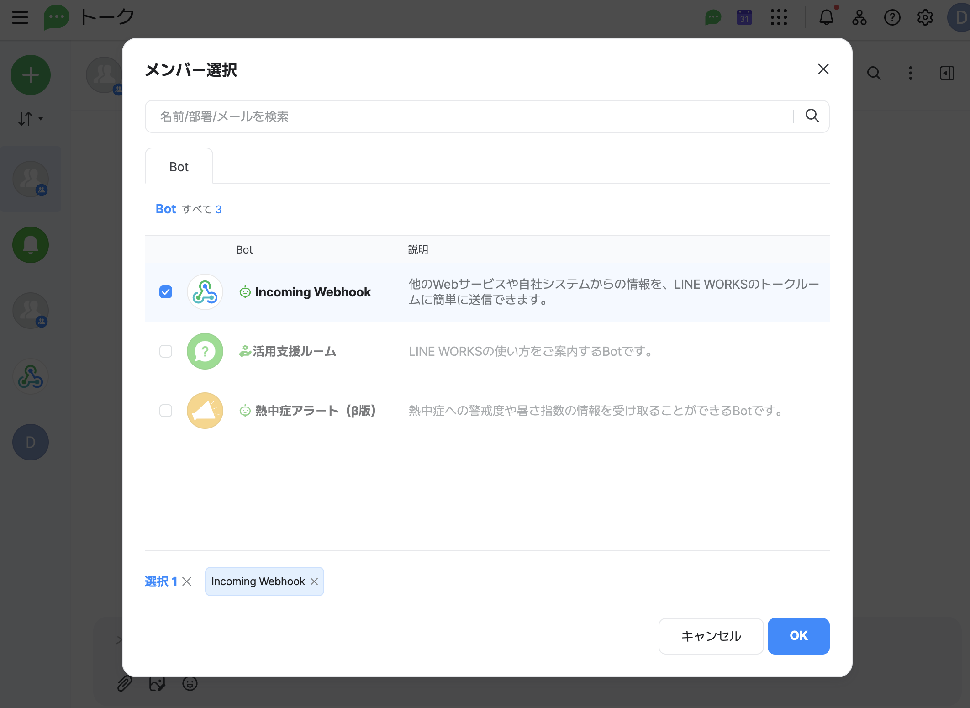Start a new chat with the plus button
Image resolution: width=970 pixels, height=708 pixels.
coord(30,74)
